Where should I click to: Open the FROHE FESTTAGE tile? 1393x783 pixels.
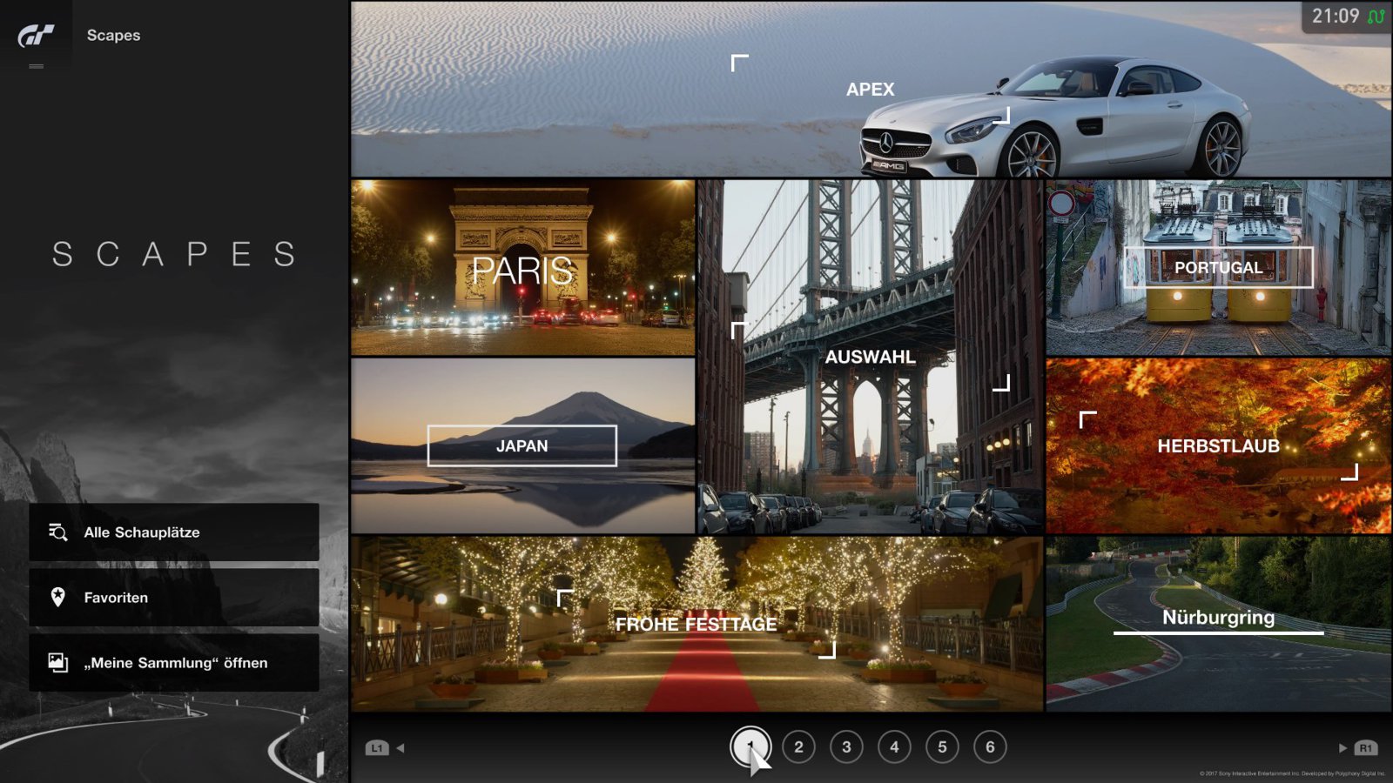pos(696,624)
